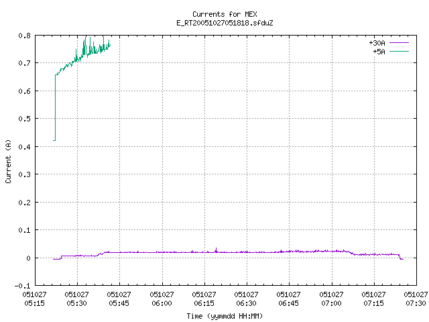Click the y-axis tick value 0.2
The width and height of the screenshot is (429, 322).
(x=24, y=203)
